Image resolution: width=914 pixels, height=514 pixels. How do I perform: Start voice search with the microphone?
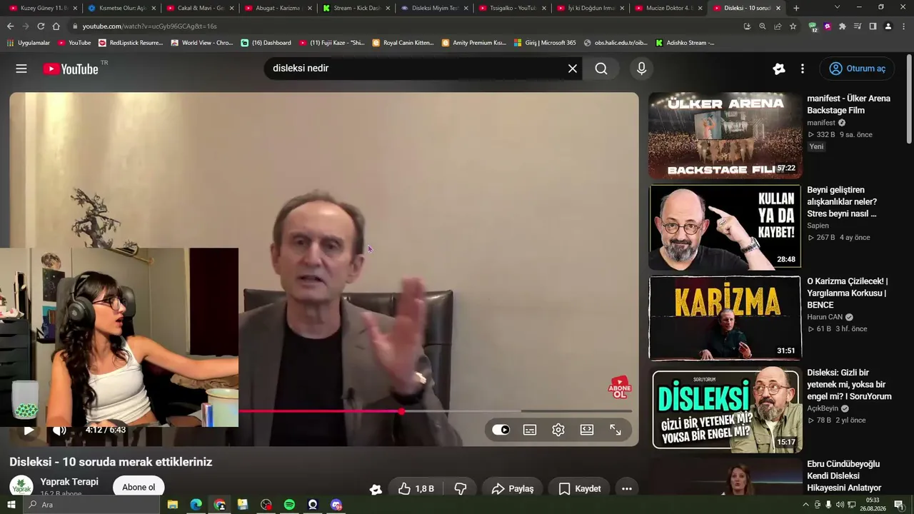[641, 69]
